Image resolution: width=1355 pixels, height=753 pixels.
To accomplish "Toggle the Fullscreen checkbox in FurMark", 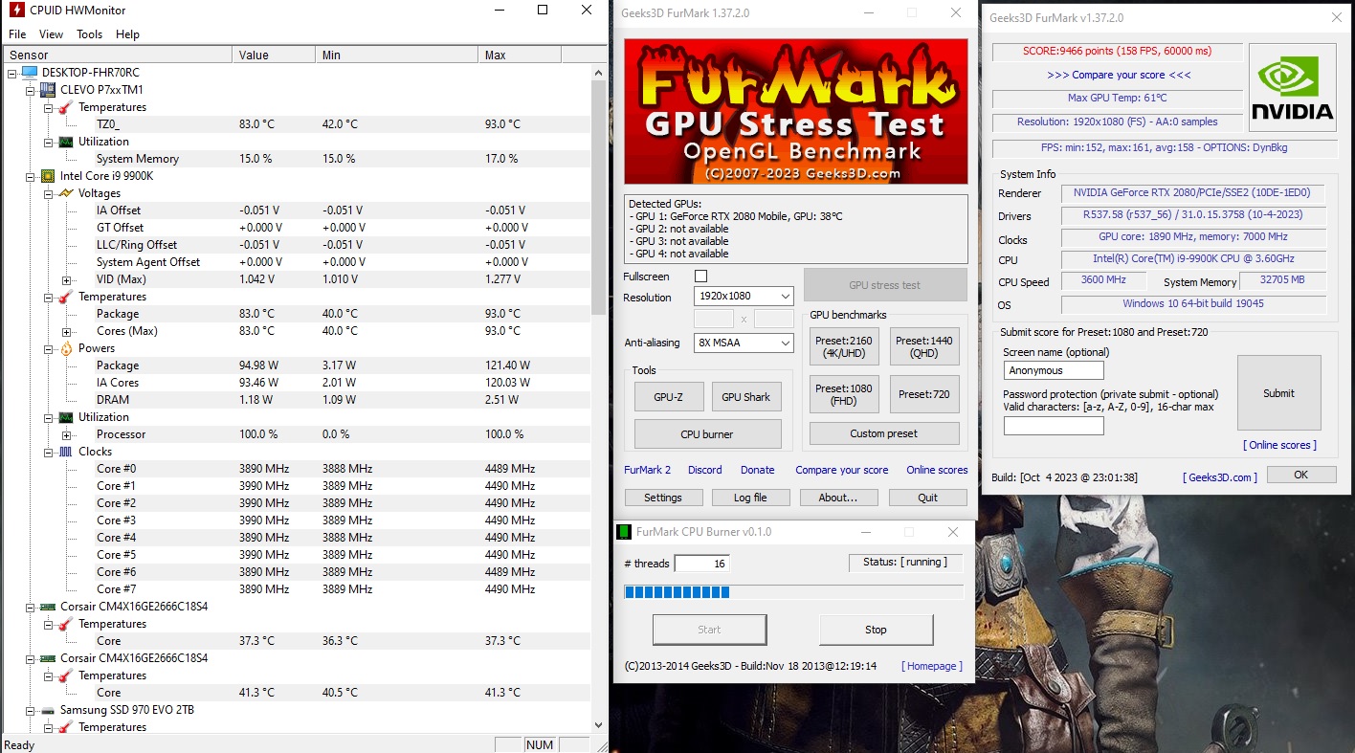I will click(700, 276).
